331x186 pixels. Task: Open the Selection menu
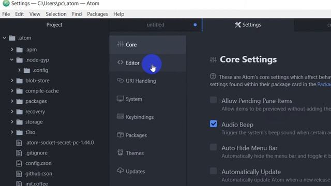pos(56,14)
